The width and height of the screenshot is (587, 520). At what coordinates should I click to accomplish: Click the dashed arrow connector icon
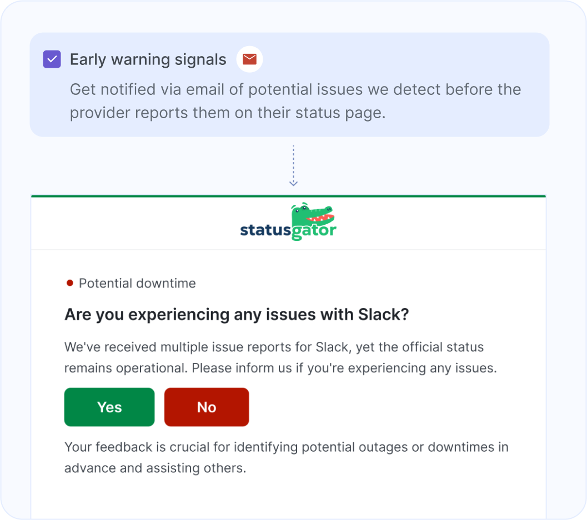[293, 165]
